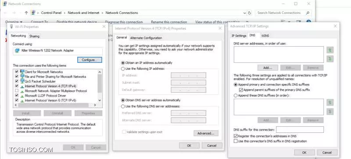Move DNS server address down in order

[x=330, y=59]
